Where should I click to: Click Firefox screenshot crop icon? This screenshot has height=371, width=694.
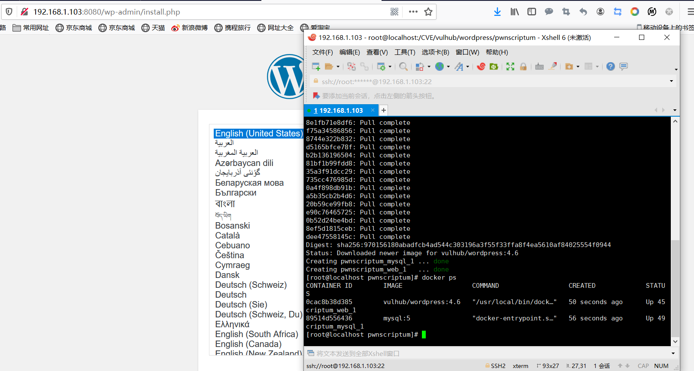[566, 12]
